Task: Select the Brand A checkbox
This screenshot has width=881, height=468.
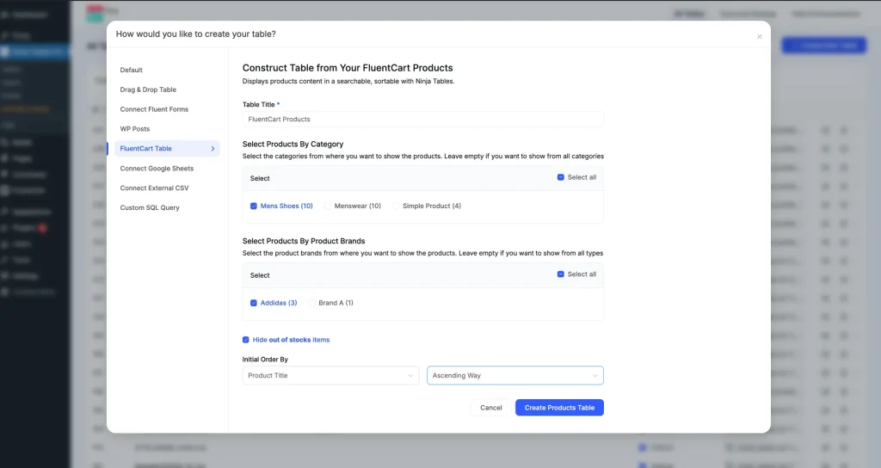Action: click(x=312, y=303)
